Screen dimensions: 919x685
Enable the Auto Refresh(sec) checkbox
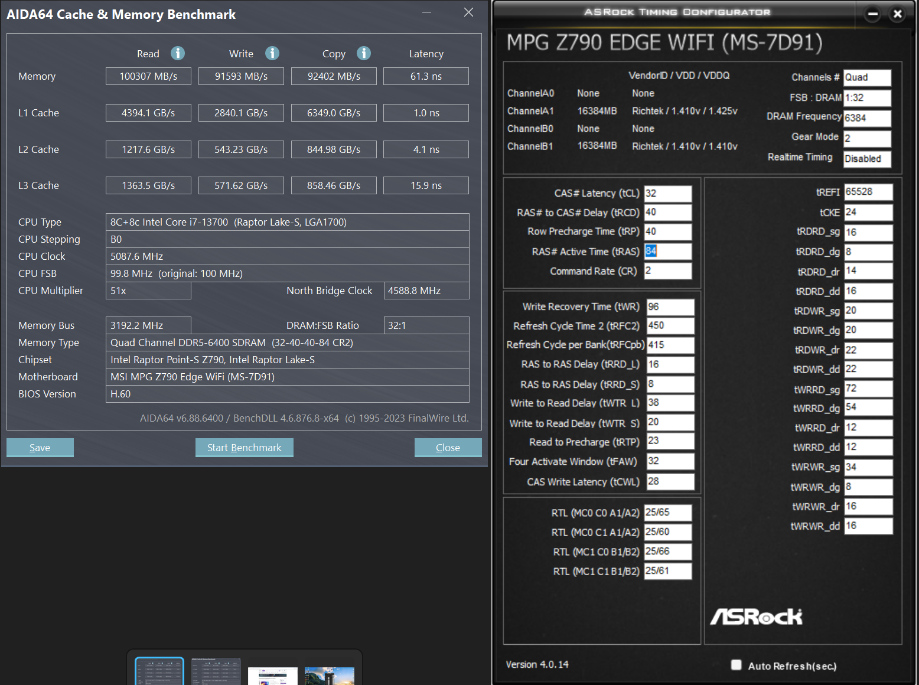[x=736, y=665]
